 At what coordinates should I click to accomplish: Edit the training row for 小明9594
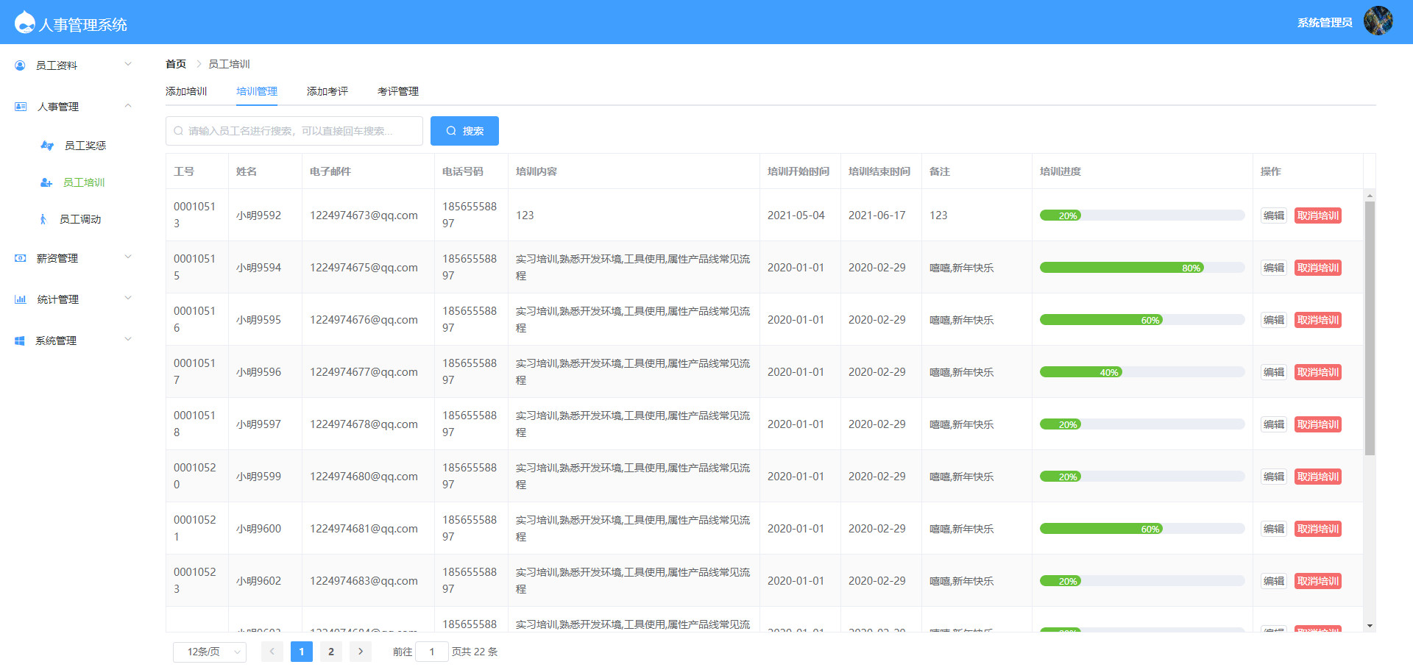[1273, 268]
